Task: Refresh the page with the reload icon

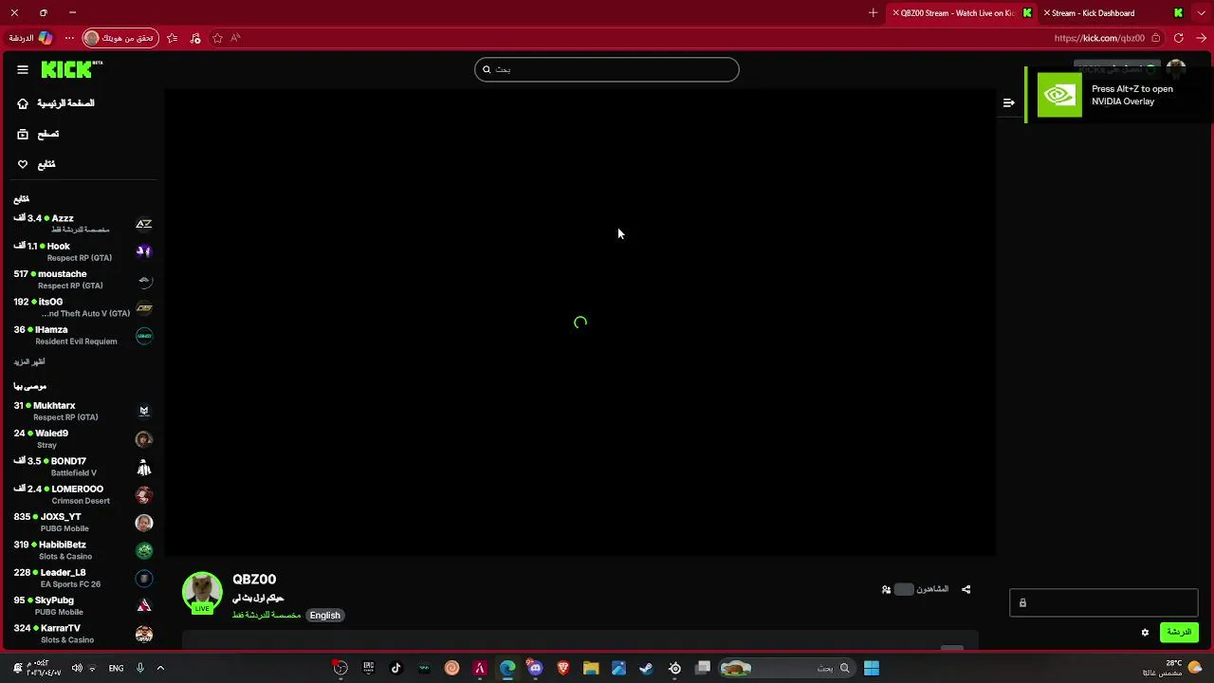Action: pyautogui.click(x=1178, y=38)
